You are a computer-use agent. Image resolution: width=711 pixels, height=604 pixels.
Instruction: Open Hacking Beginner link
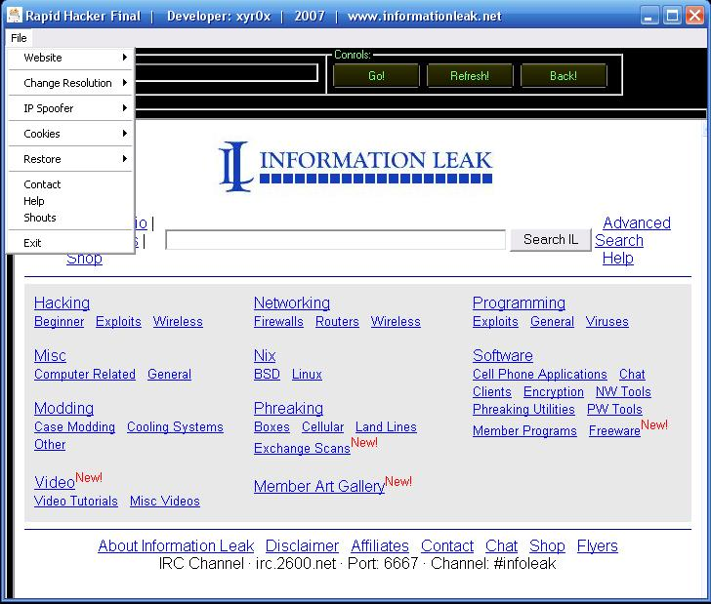tap(60, 322)
